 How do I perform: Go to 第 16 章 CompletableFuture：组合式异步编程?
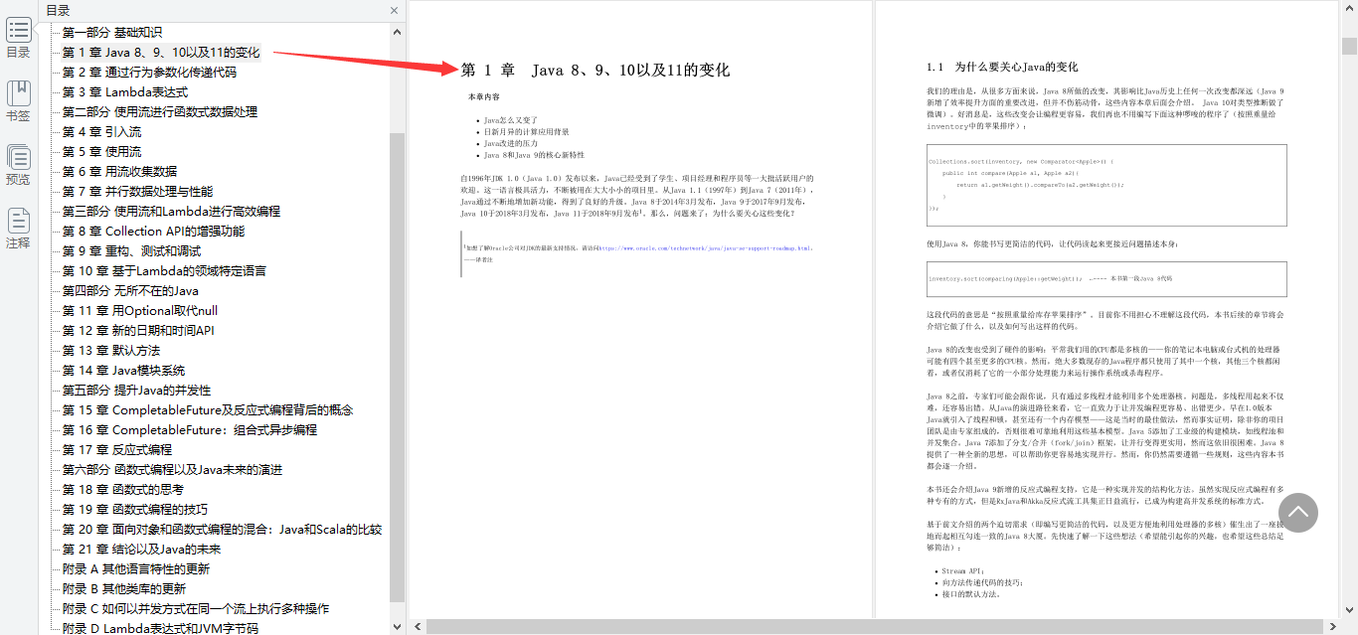[x=190, y=429]
